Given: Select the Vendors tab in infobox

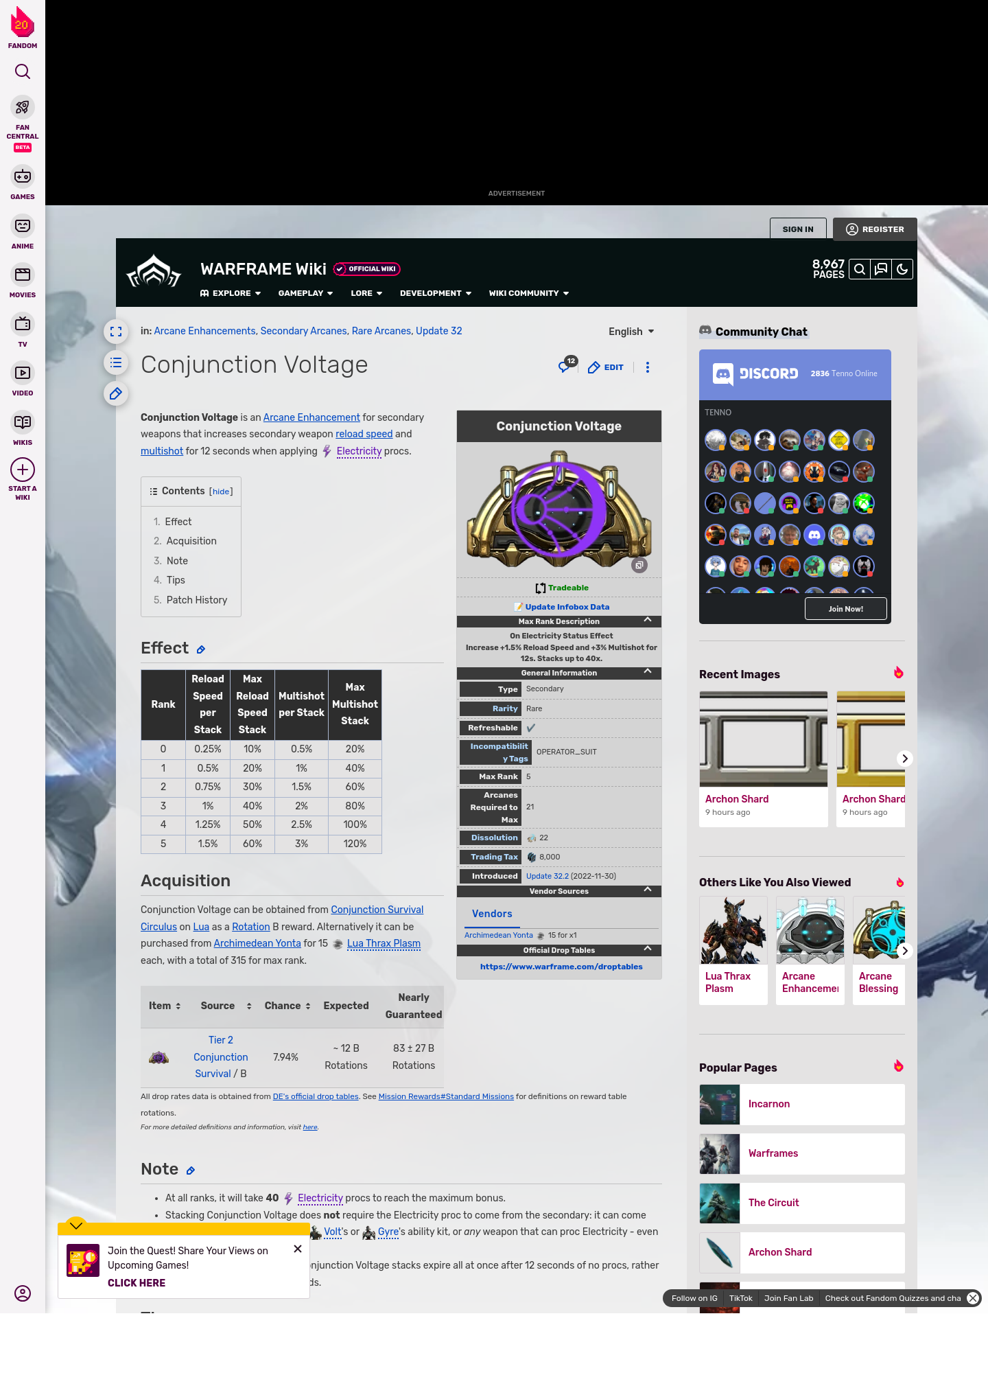Looking at the screenshot, I should [492, 914].
